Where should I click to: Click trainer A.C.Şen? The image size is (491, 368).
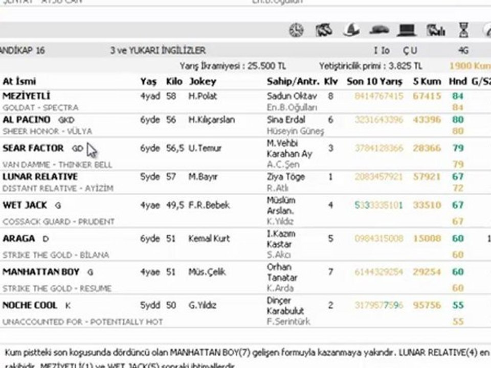coord(283,165)
